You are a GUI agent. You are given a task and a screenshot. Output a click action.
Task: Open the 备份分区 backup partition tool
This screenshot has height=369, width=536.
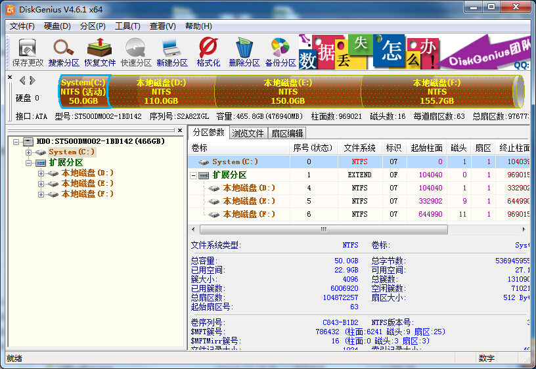(280, 52)
